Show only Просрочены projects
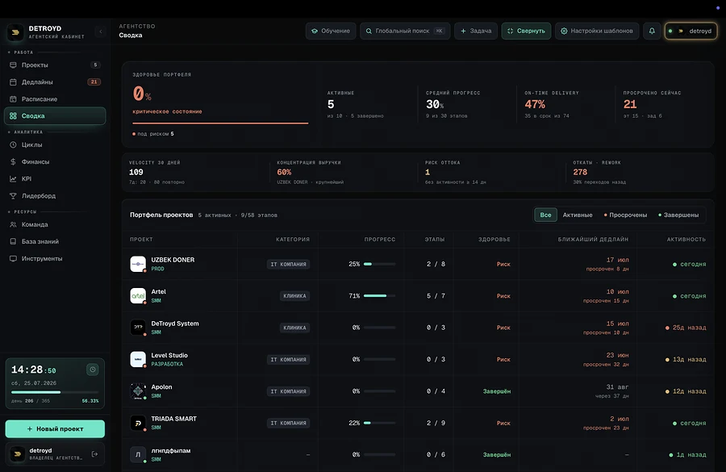 pyautogui.click(x=625, y=215)
